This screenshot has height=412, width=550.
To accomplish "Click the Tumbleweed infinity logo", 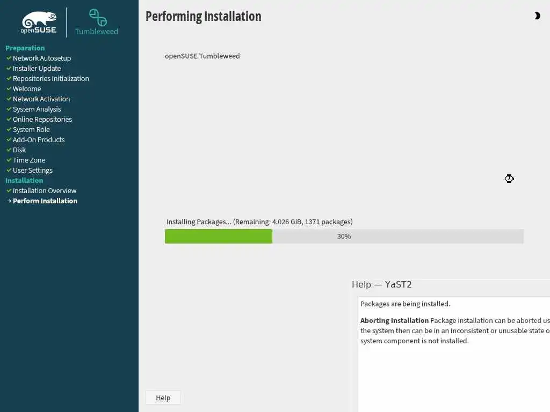I will [x=98, y=18].
